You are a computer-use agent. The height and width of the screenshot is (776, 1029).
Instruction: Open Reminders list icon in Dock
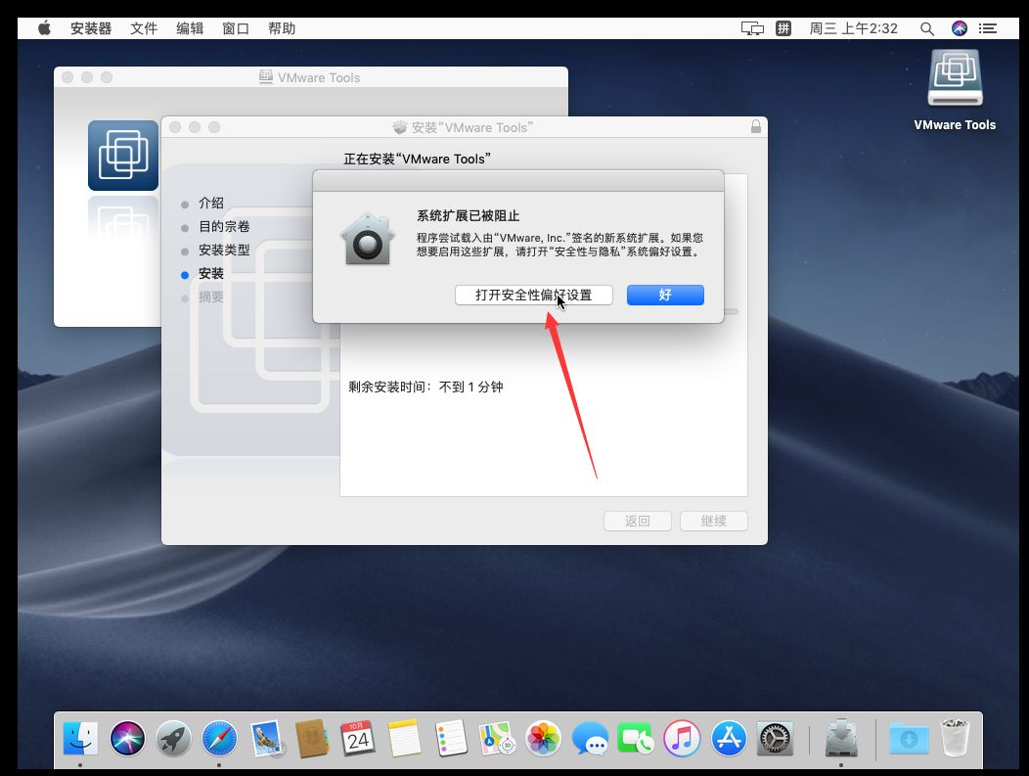(451, 739)
